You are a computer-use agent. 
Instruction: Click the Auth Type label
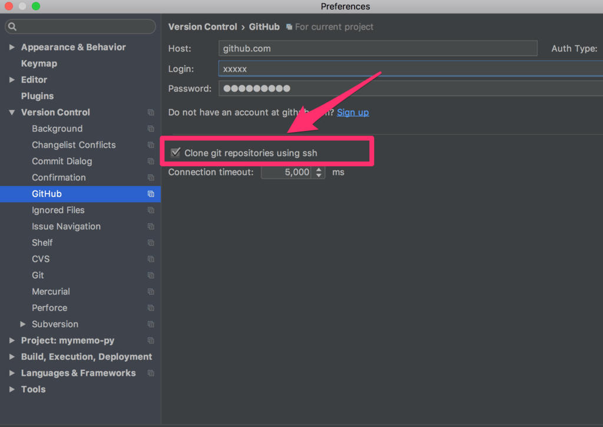574,48
